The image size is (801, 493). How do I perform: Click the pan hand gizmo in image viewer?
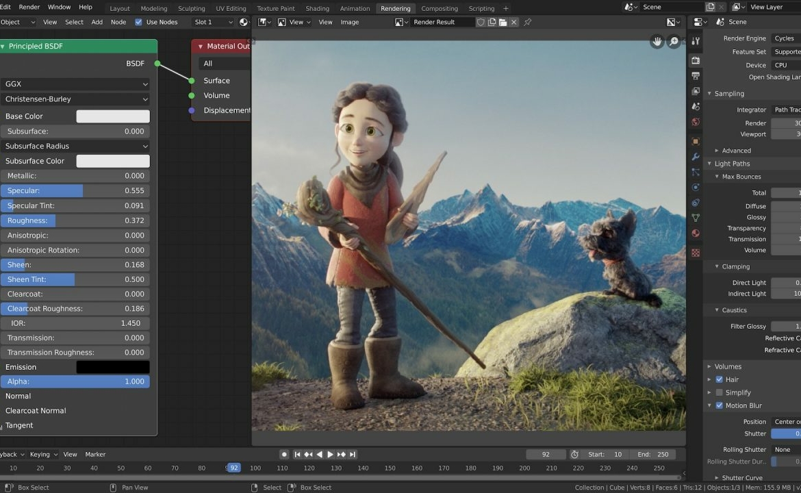tap(657, 42)
